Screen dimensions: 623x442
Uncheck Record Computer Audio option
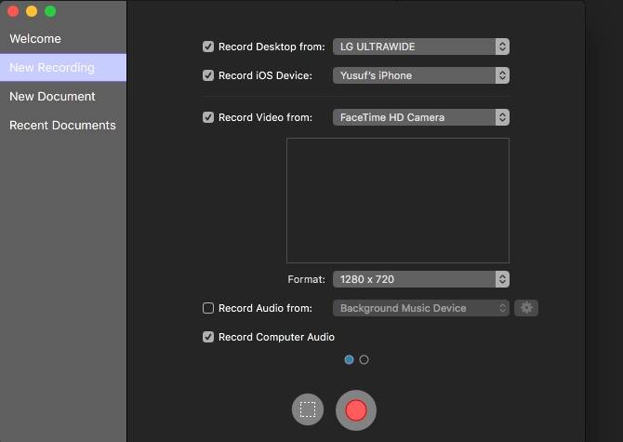(x=208, y=337)
